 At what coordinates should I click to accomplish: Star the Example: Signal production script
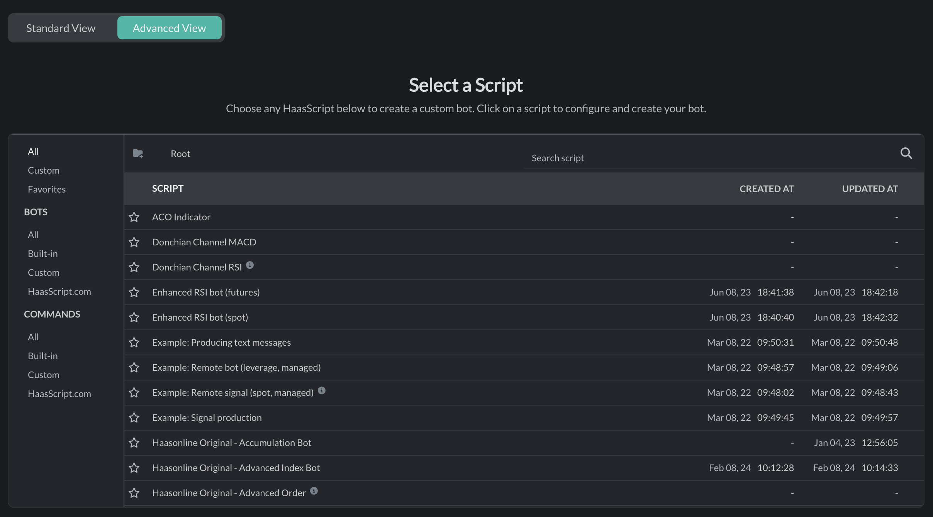(134, 417)
